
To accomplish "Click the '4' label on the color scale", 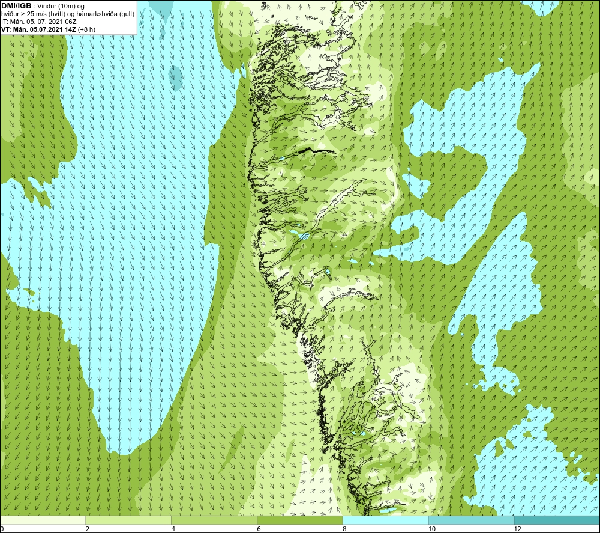I will 173,529.
